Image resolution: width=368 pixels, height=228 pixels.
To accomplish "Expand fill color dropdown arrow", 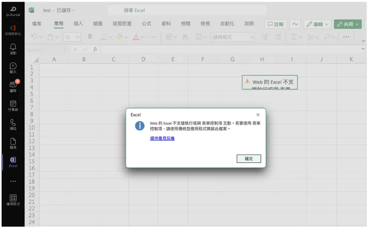I will pyautogui.click(x=126, y=37).
